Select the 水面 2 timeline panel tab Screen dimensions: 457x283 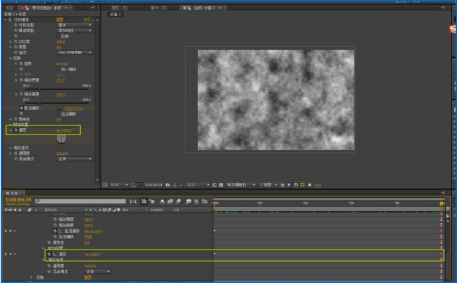14,192
